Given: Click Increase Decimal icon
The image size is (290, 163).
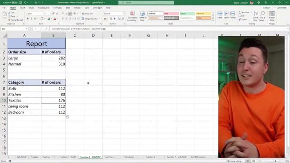Looking at the screenshot, I should pyautogui.click(x=119, y=19).
